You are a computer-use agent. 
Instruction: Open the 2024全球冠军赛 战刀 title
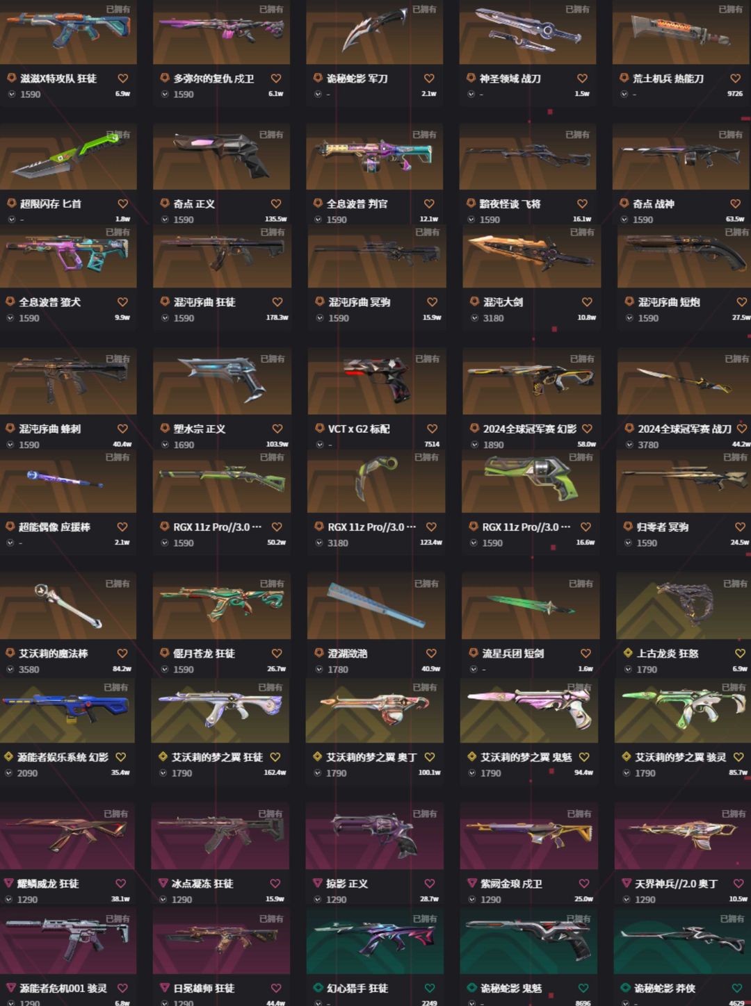[x=684, y=429]
